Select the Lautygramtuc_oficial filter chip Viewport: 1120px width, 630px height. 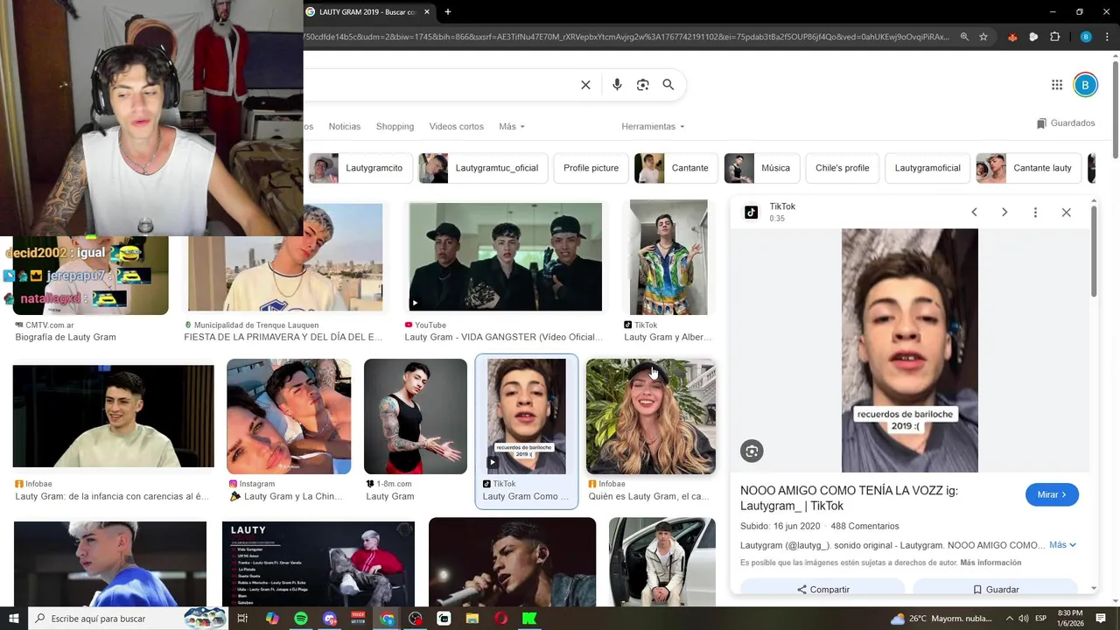pyautogui.click(x=483, y=168)
